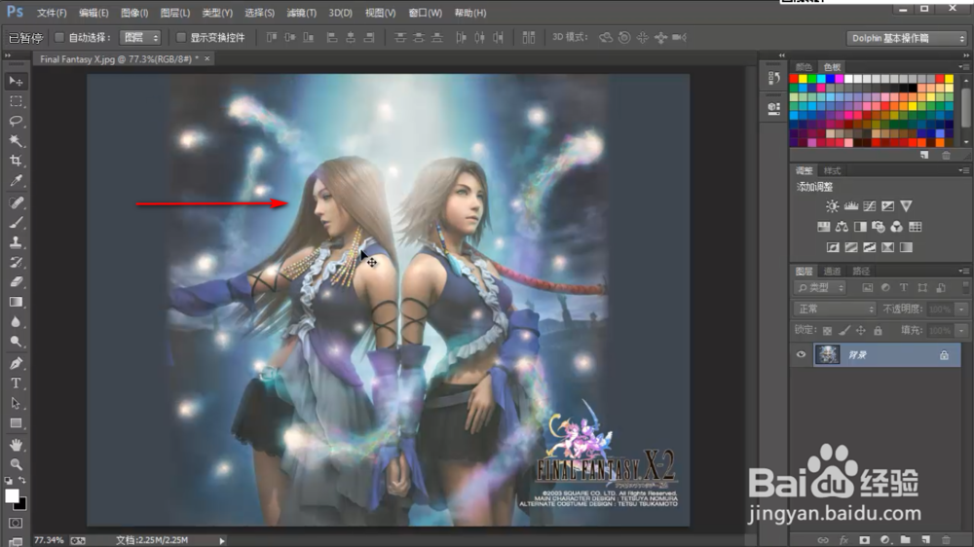Select the Path Selection tool
974x547 pixels.
[17, 403]
